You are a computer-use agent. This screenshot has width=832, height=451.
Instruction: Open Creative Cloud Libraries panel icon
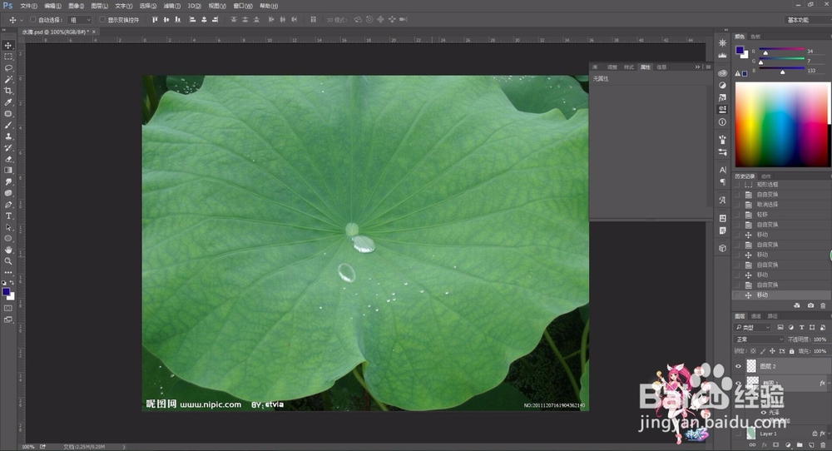click(722, 73)
